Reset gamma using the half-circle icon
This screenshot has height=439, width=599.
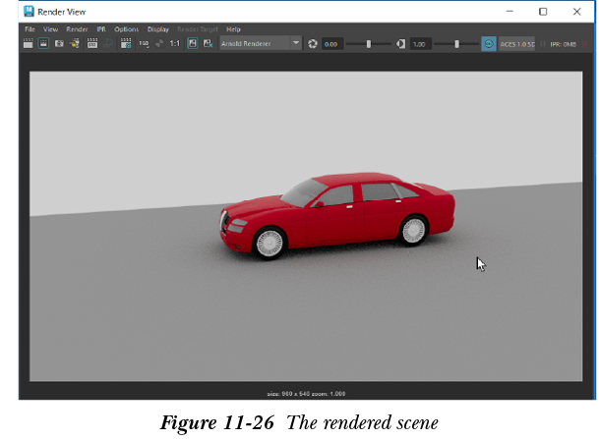(400, 44)
